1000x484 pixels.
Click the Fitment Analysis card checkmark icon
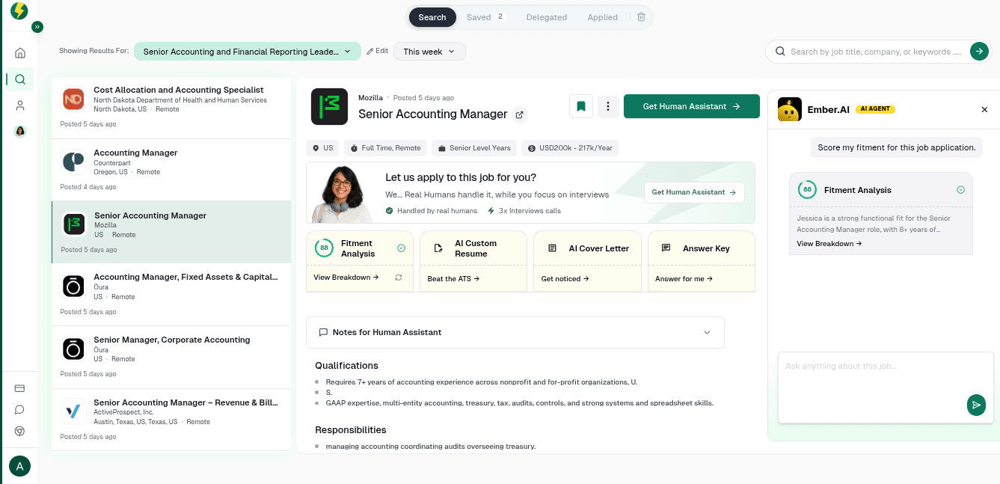click(402, 248)
